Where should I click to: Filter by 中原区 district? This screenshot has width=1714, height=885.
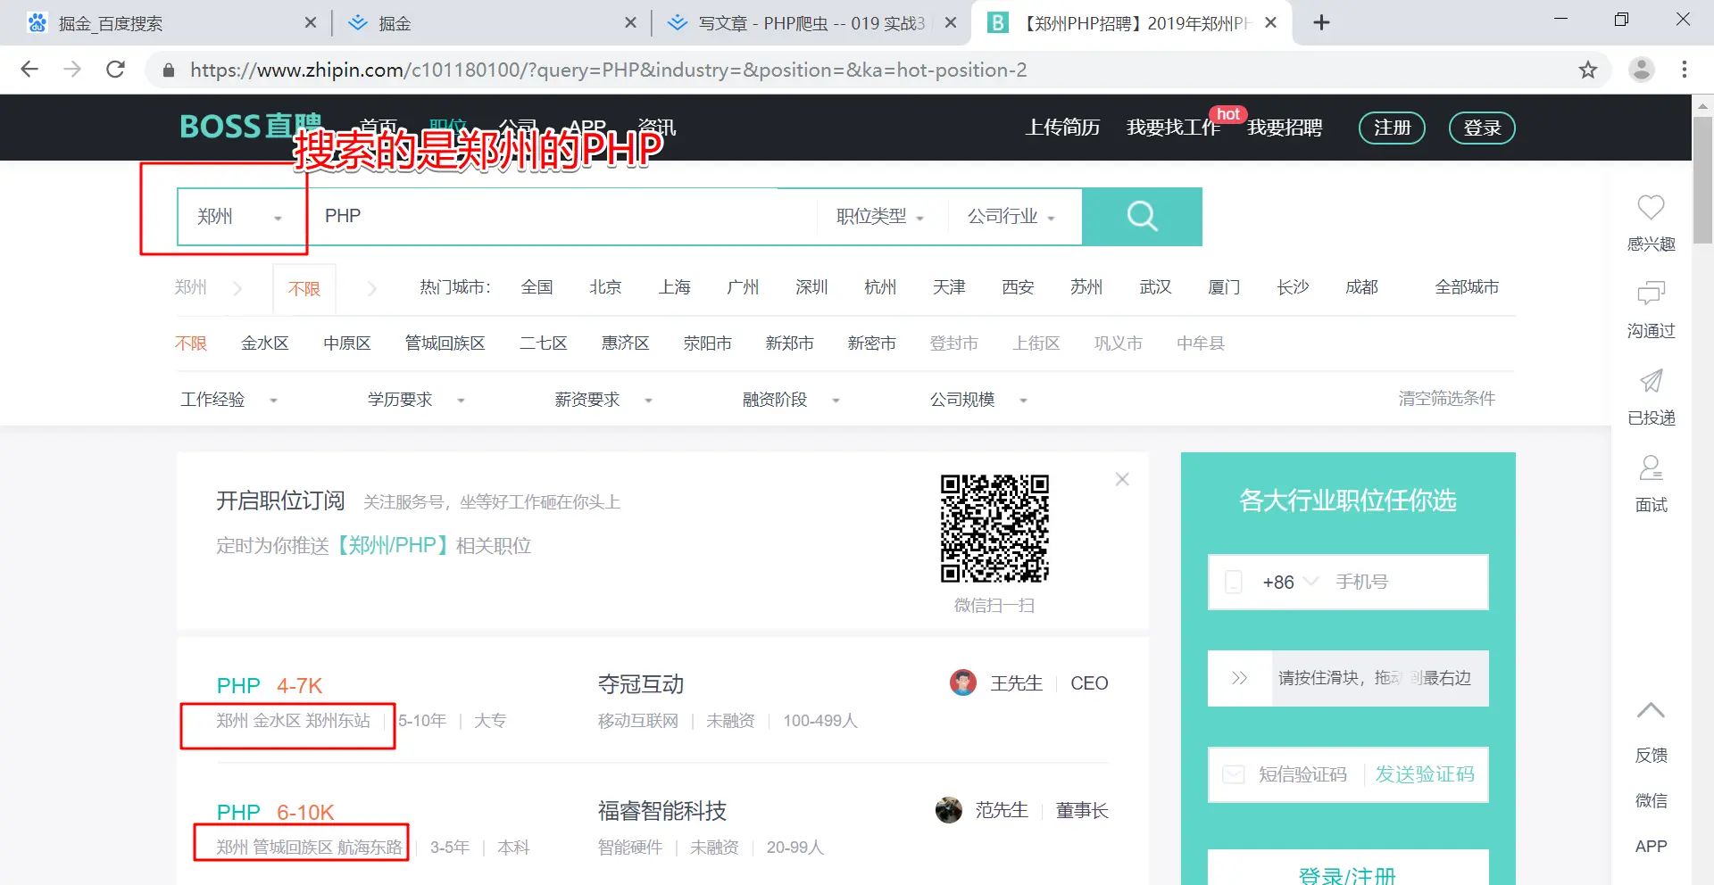[x=347, y=343]
